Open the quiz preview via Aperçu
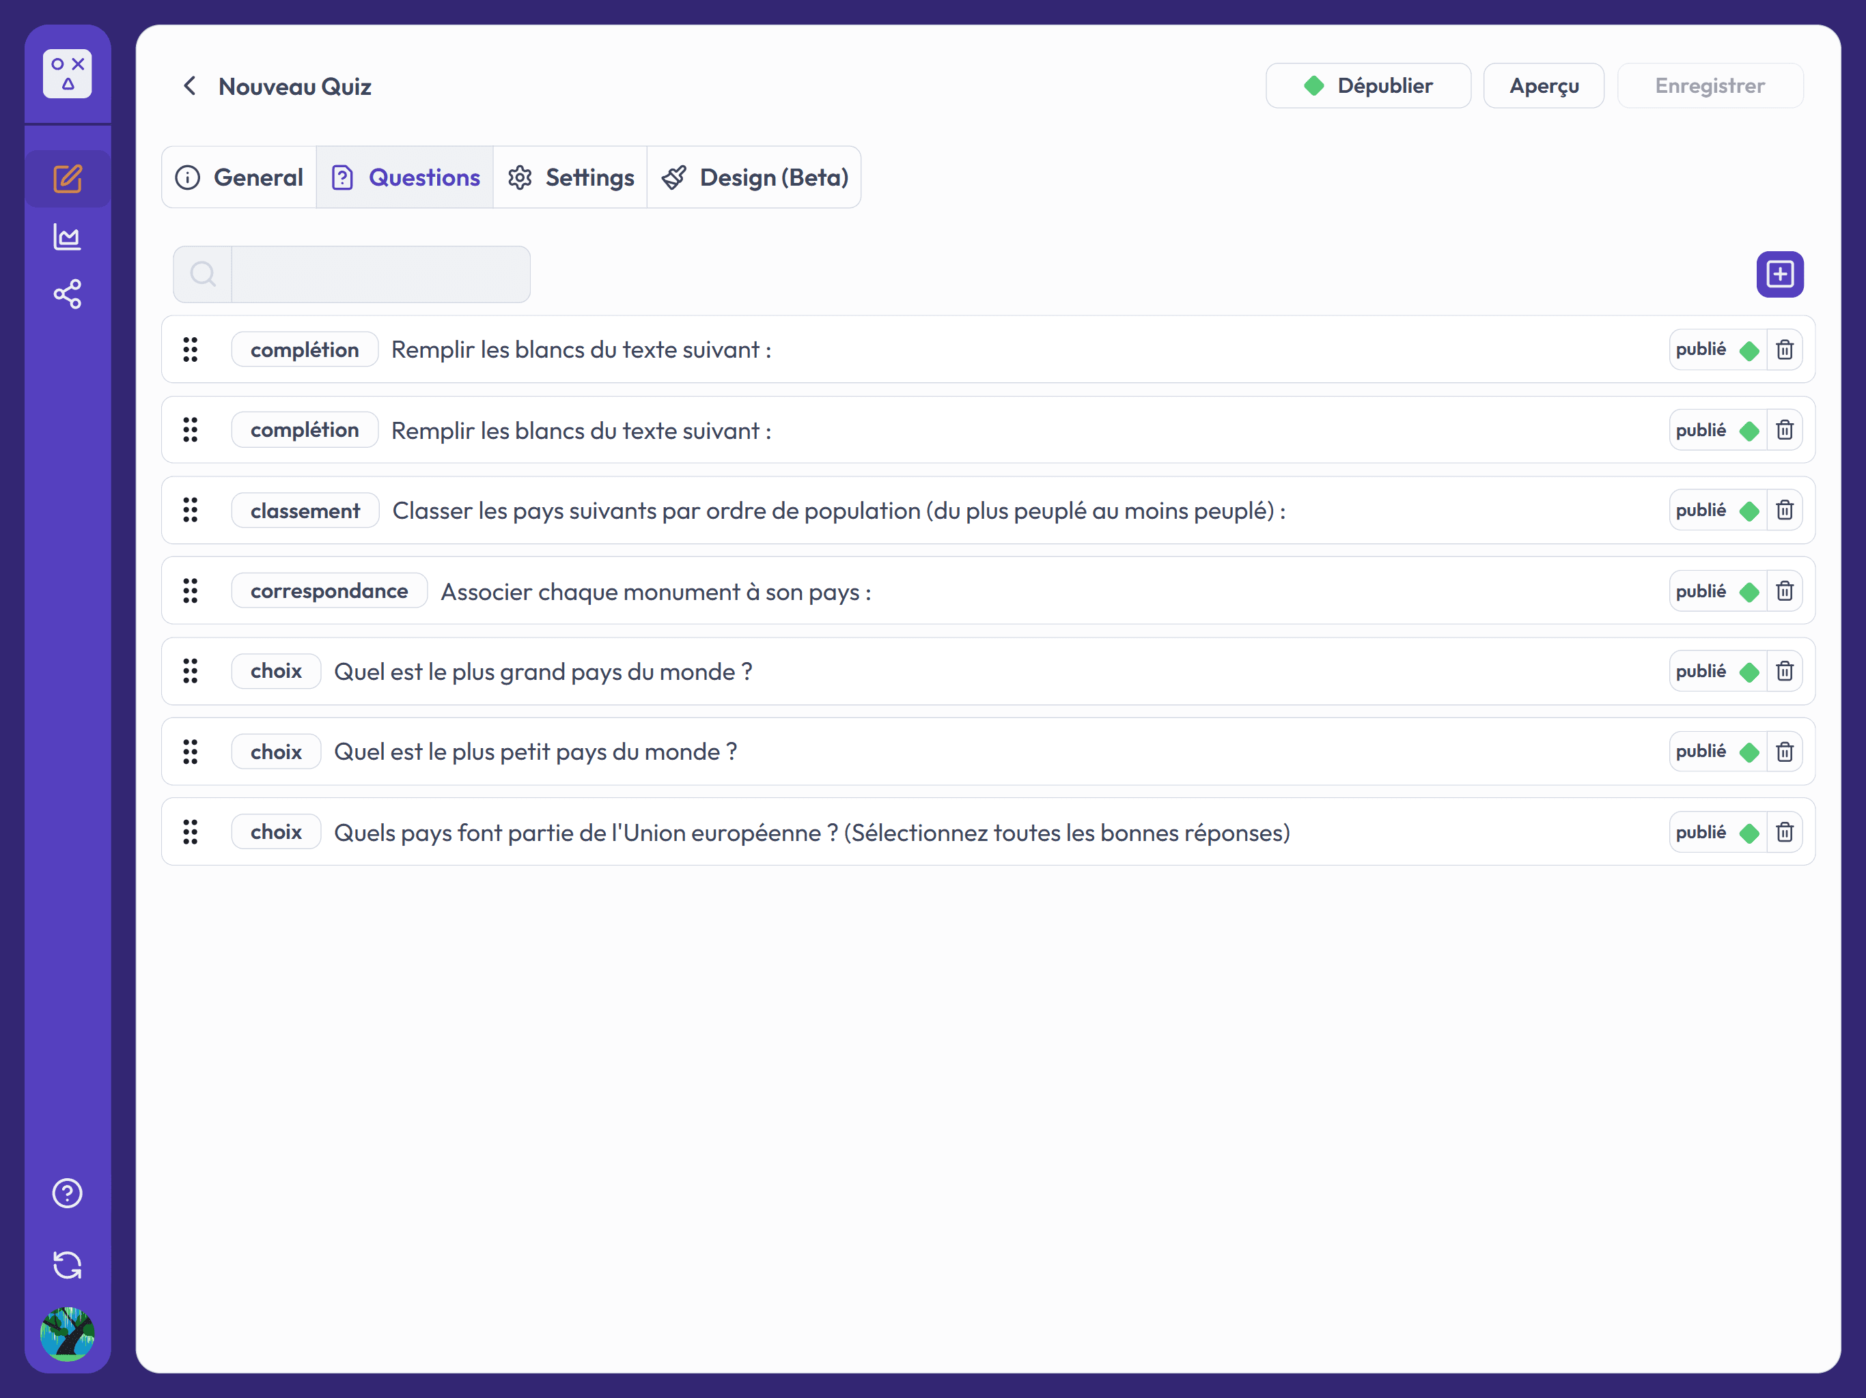 [x=1543, y=85]
